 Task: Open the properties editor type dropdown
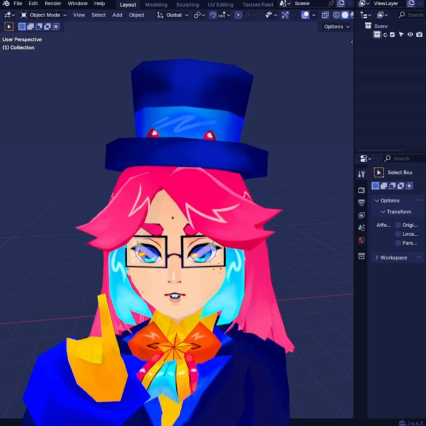click(x=366, y=159)
